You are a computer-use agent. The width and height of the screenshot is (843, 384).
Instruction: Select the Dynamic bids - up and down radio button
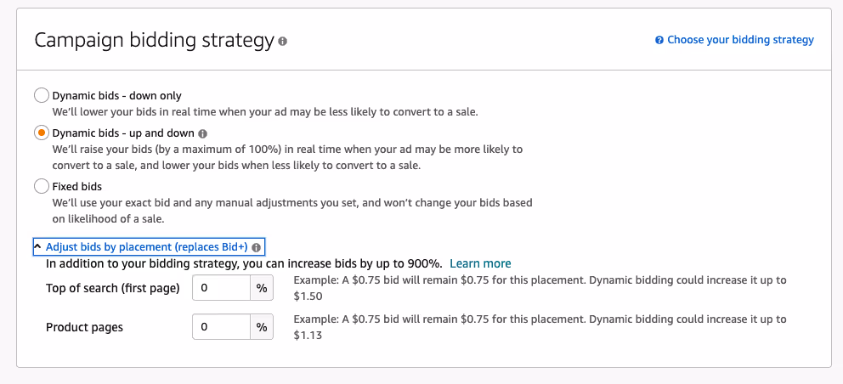(41, 133)
